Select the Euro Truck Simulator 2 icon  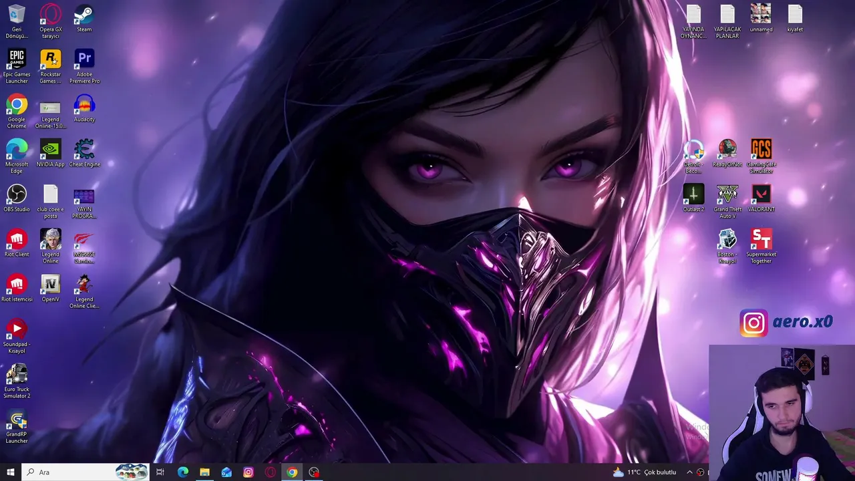click(x=17, y=381)
